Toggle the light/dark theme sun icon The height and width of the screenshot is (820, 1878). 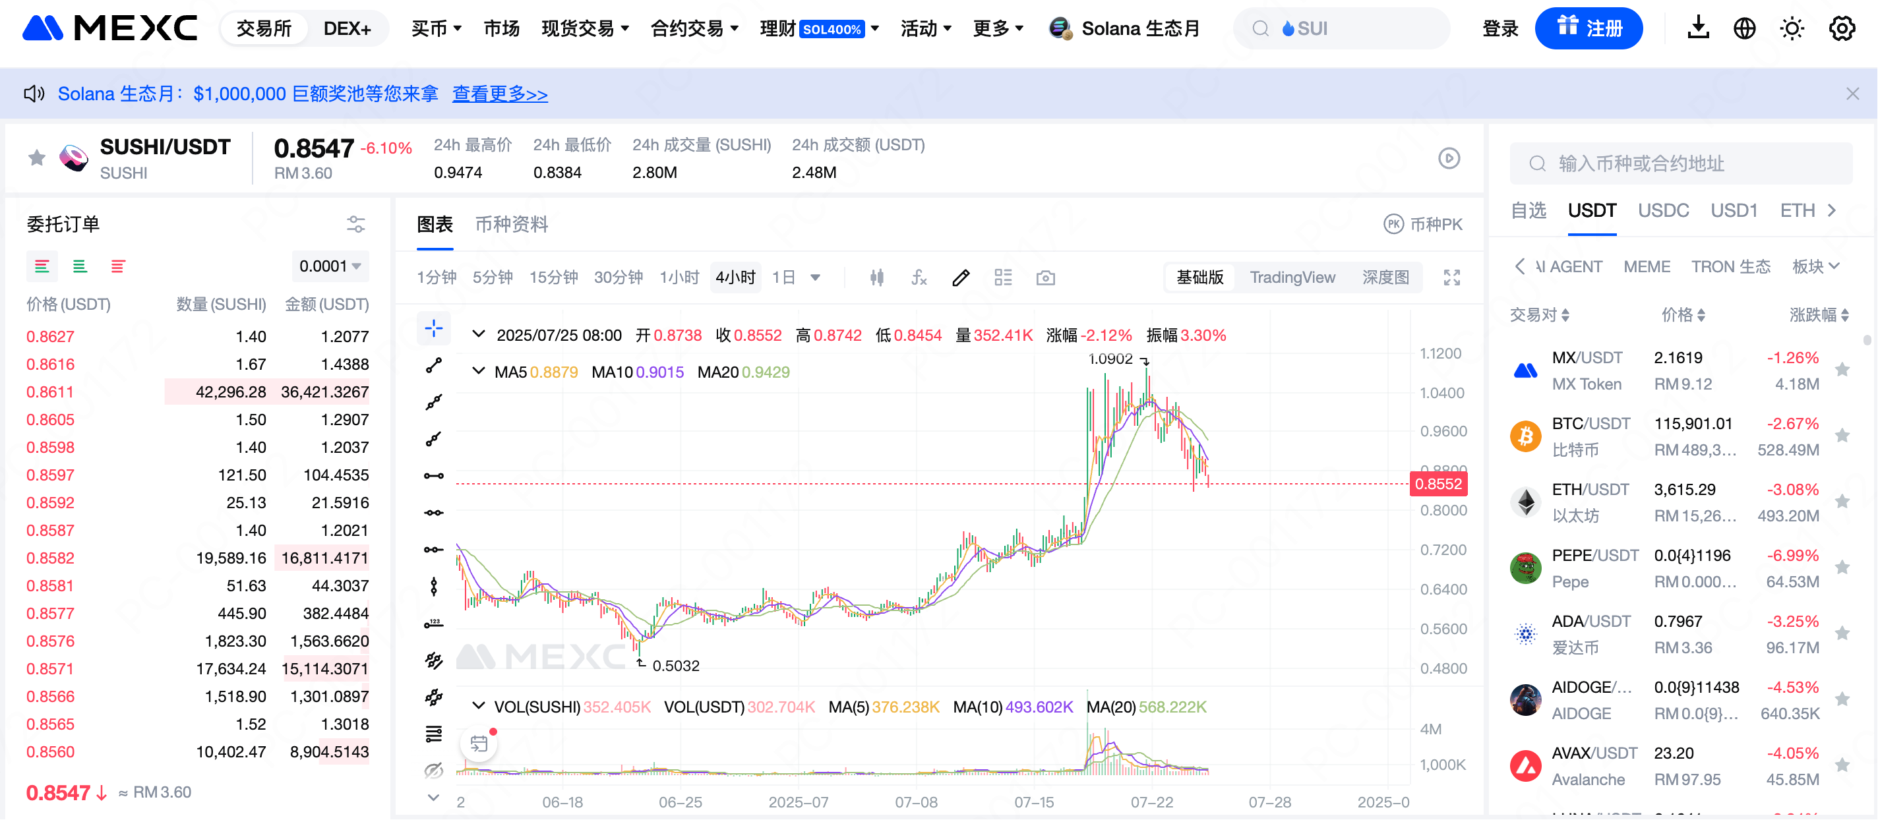coord(1792,28)
